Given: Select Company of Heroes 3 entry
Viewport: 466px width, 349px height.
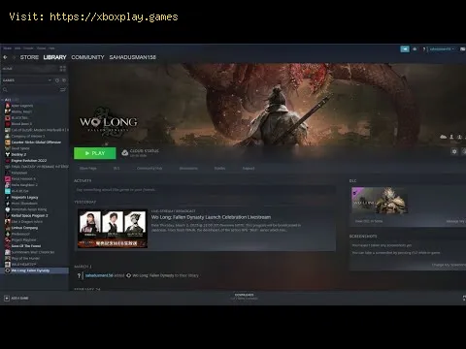Looking at the screenshot, I should coord(28,136).
